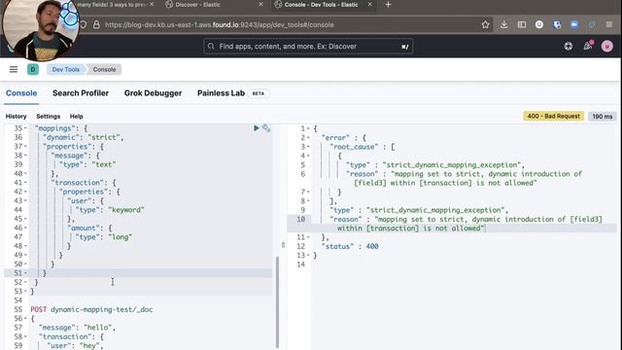622x350 pixels.
Task: Select the Console tab
Action: click(x=21, y=93)
